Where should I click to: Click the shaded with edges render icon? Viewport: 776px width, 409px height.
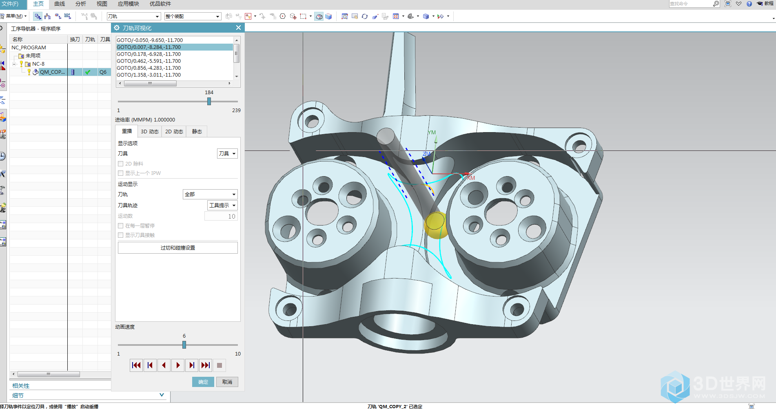319,16
